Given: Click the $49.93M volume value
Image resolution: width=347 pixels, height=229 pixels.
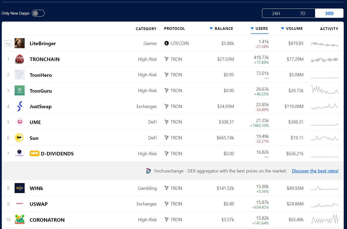Looking at the screenshot, I should tap(295, 188).
